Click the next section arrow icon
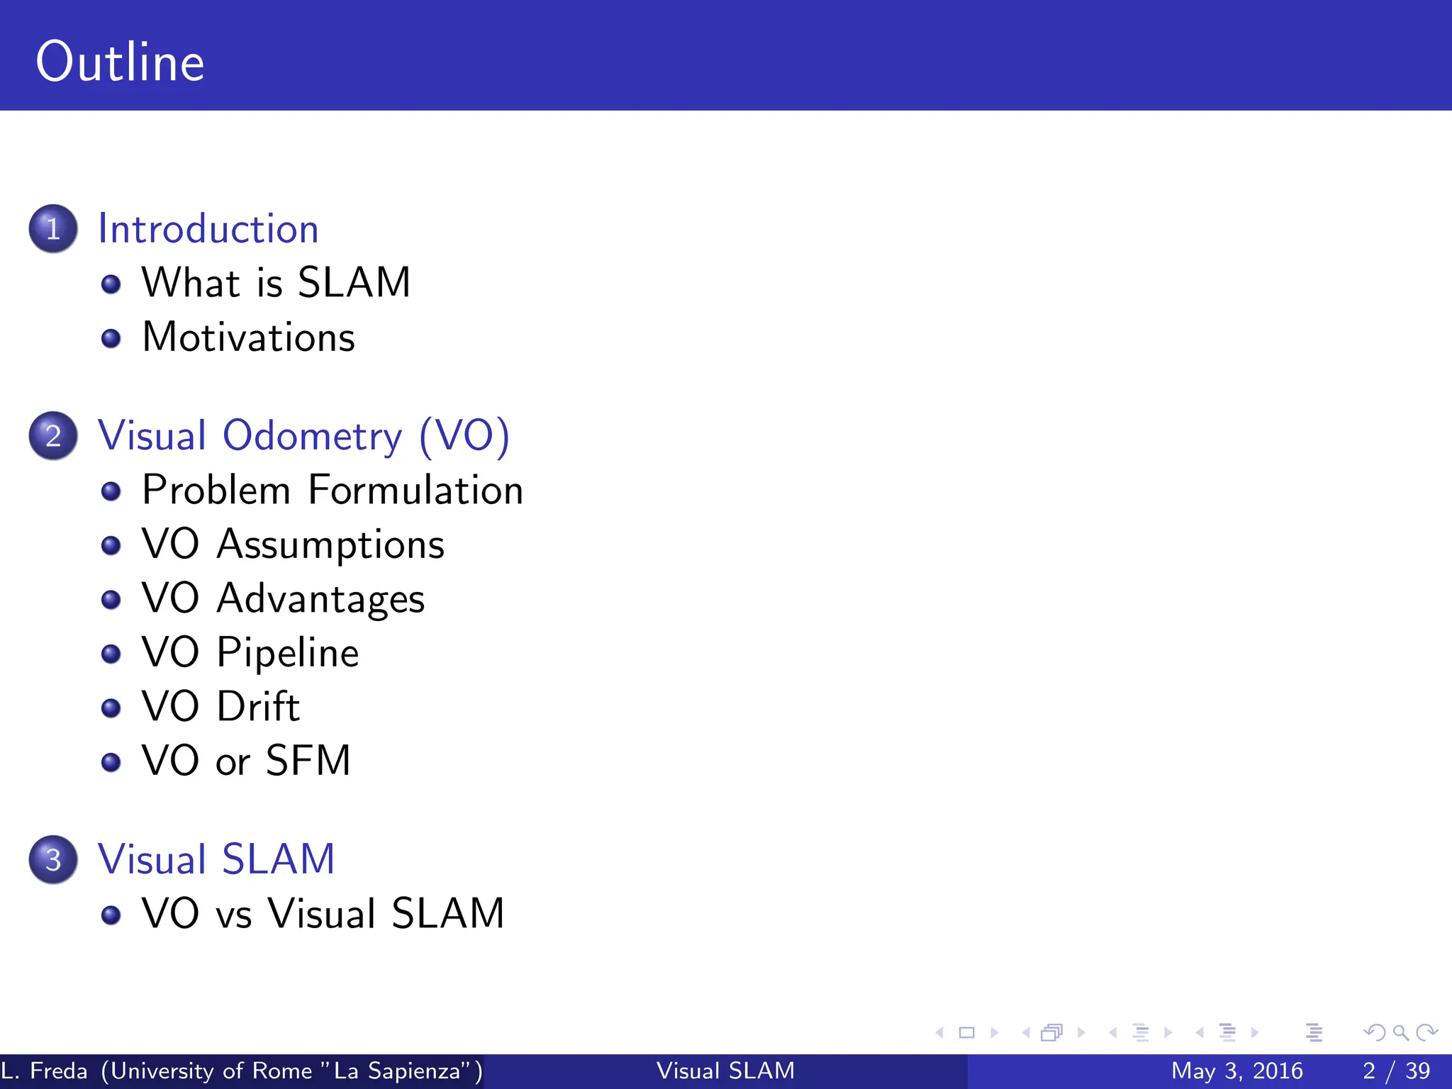Viewport: 1452px width, 1089px height. click(x=1255, y=1033)
